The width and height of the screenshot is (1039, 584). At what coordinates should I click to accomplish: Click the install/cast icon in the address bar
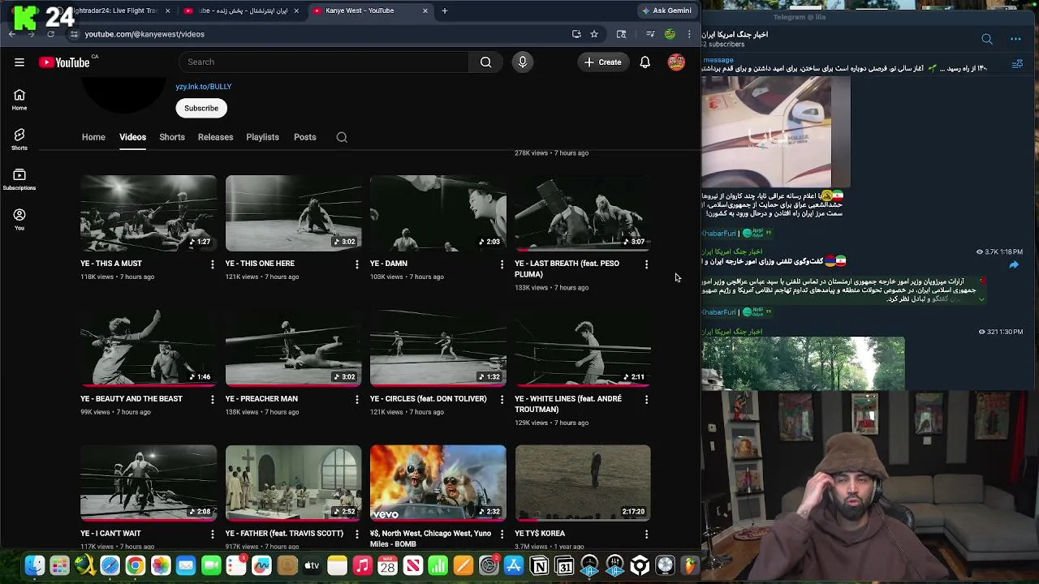(576, 34)
